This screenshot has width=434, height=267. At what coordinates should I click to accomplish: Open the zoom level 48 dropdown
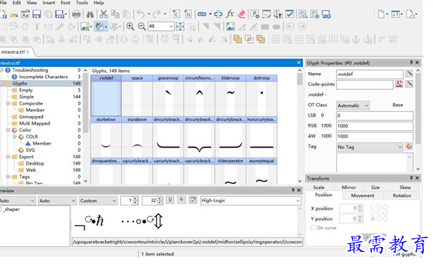click(x=171, y=26)
